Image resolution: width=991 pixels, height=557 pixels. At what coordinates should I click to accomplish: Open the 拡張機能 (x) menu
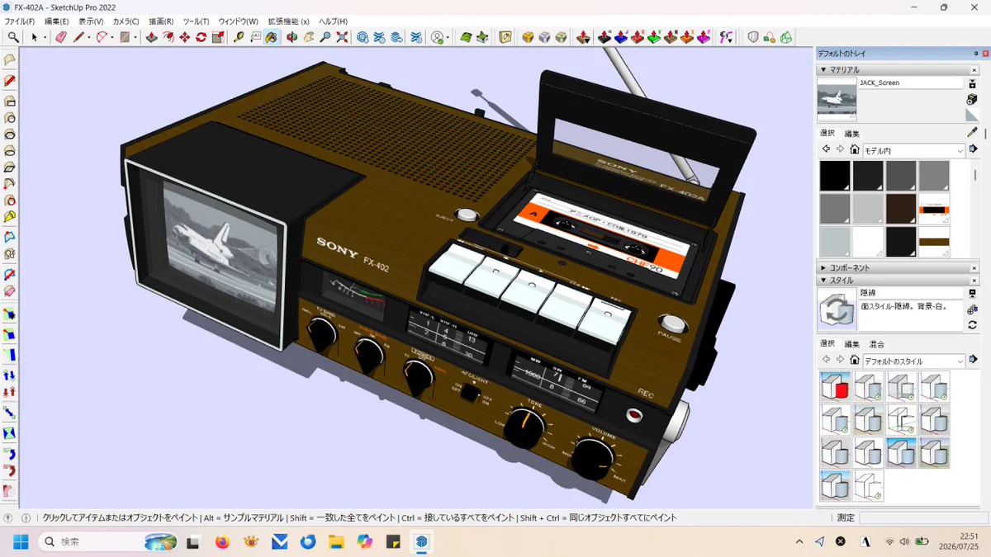[288, 21]
